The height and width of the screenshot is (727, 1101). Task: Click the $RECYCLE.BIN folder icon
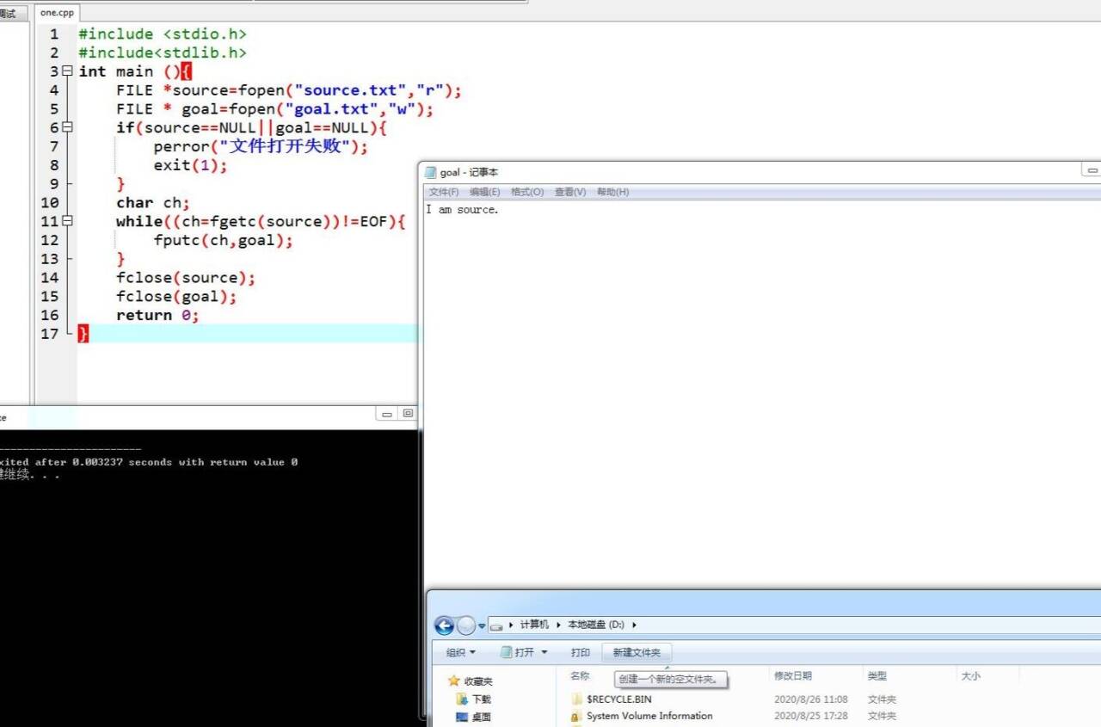tap(575, 699)
